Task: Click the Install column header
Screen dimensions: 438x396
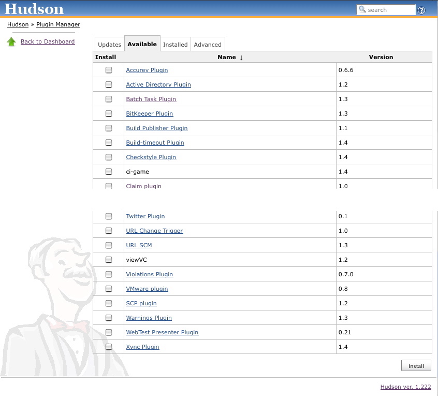Action: pyautogui.click(x=106, y=57)
